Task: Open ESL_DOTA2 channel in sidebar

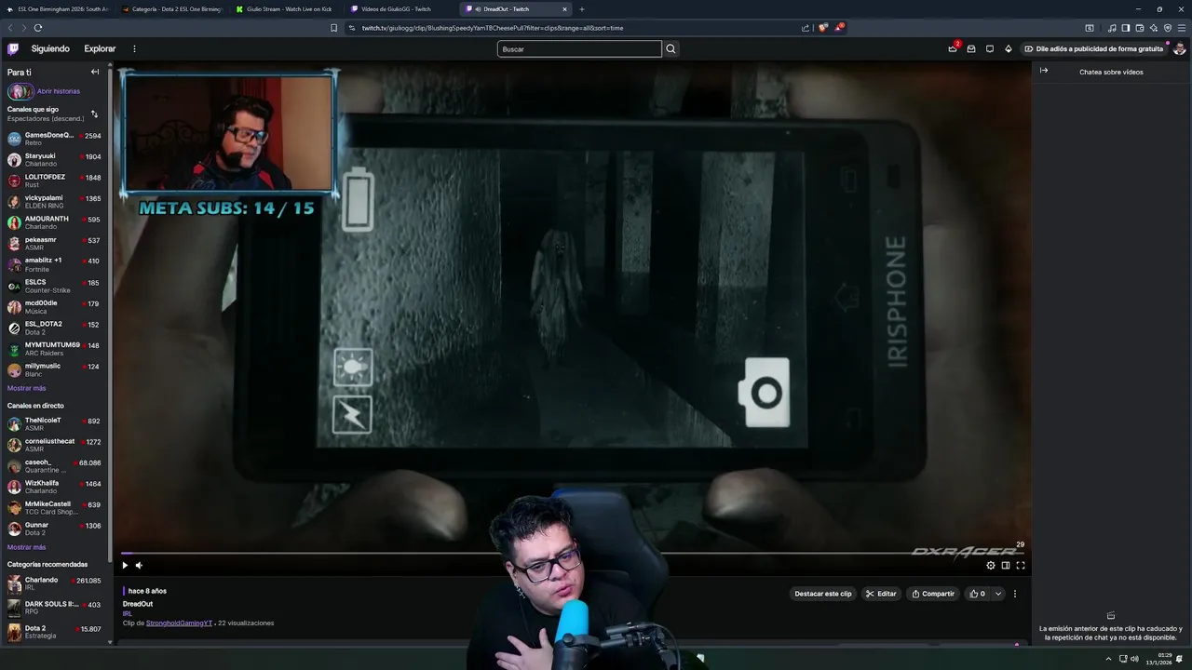Action: tap(55, 328)
